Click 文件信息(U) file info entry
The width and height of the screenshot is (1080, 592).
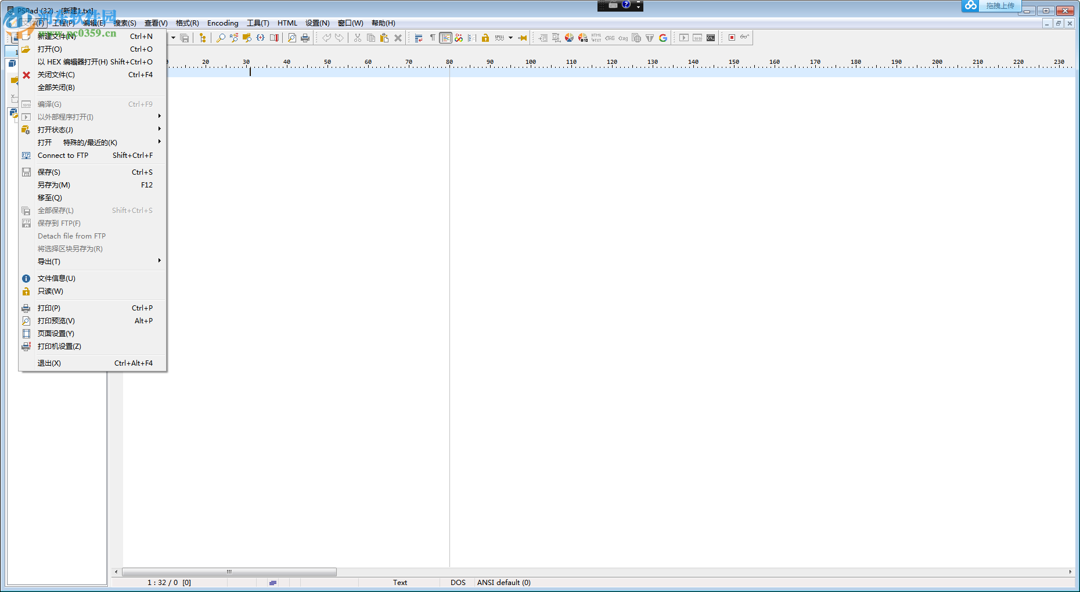pos(92,279)
